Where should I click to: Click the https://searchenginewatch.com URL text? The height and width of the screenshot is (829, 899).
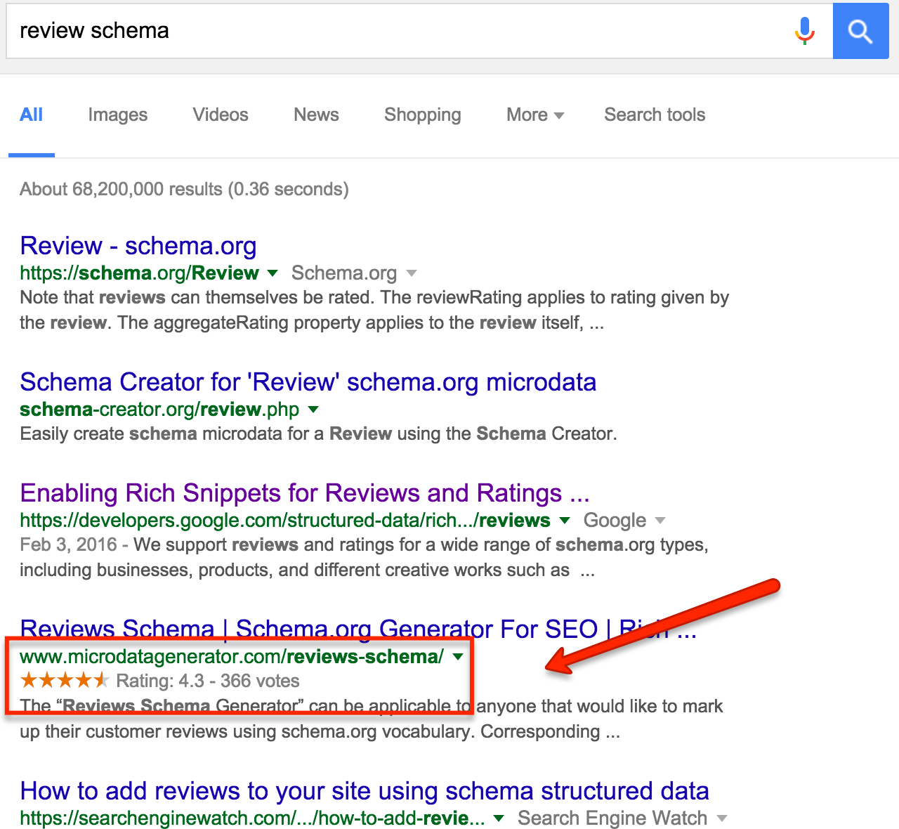pyautogui.click(x=252, y=818)
